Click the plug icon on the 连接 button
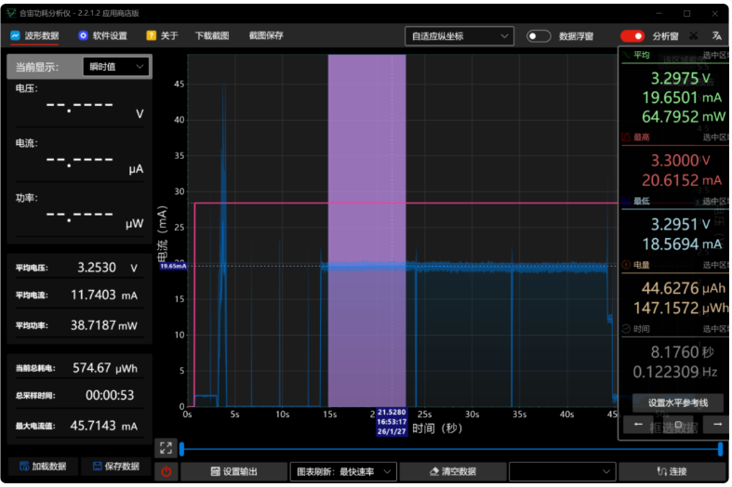 coord(661,471)
